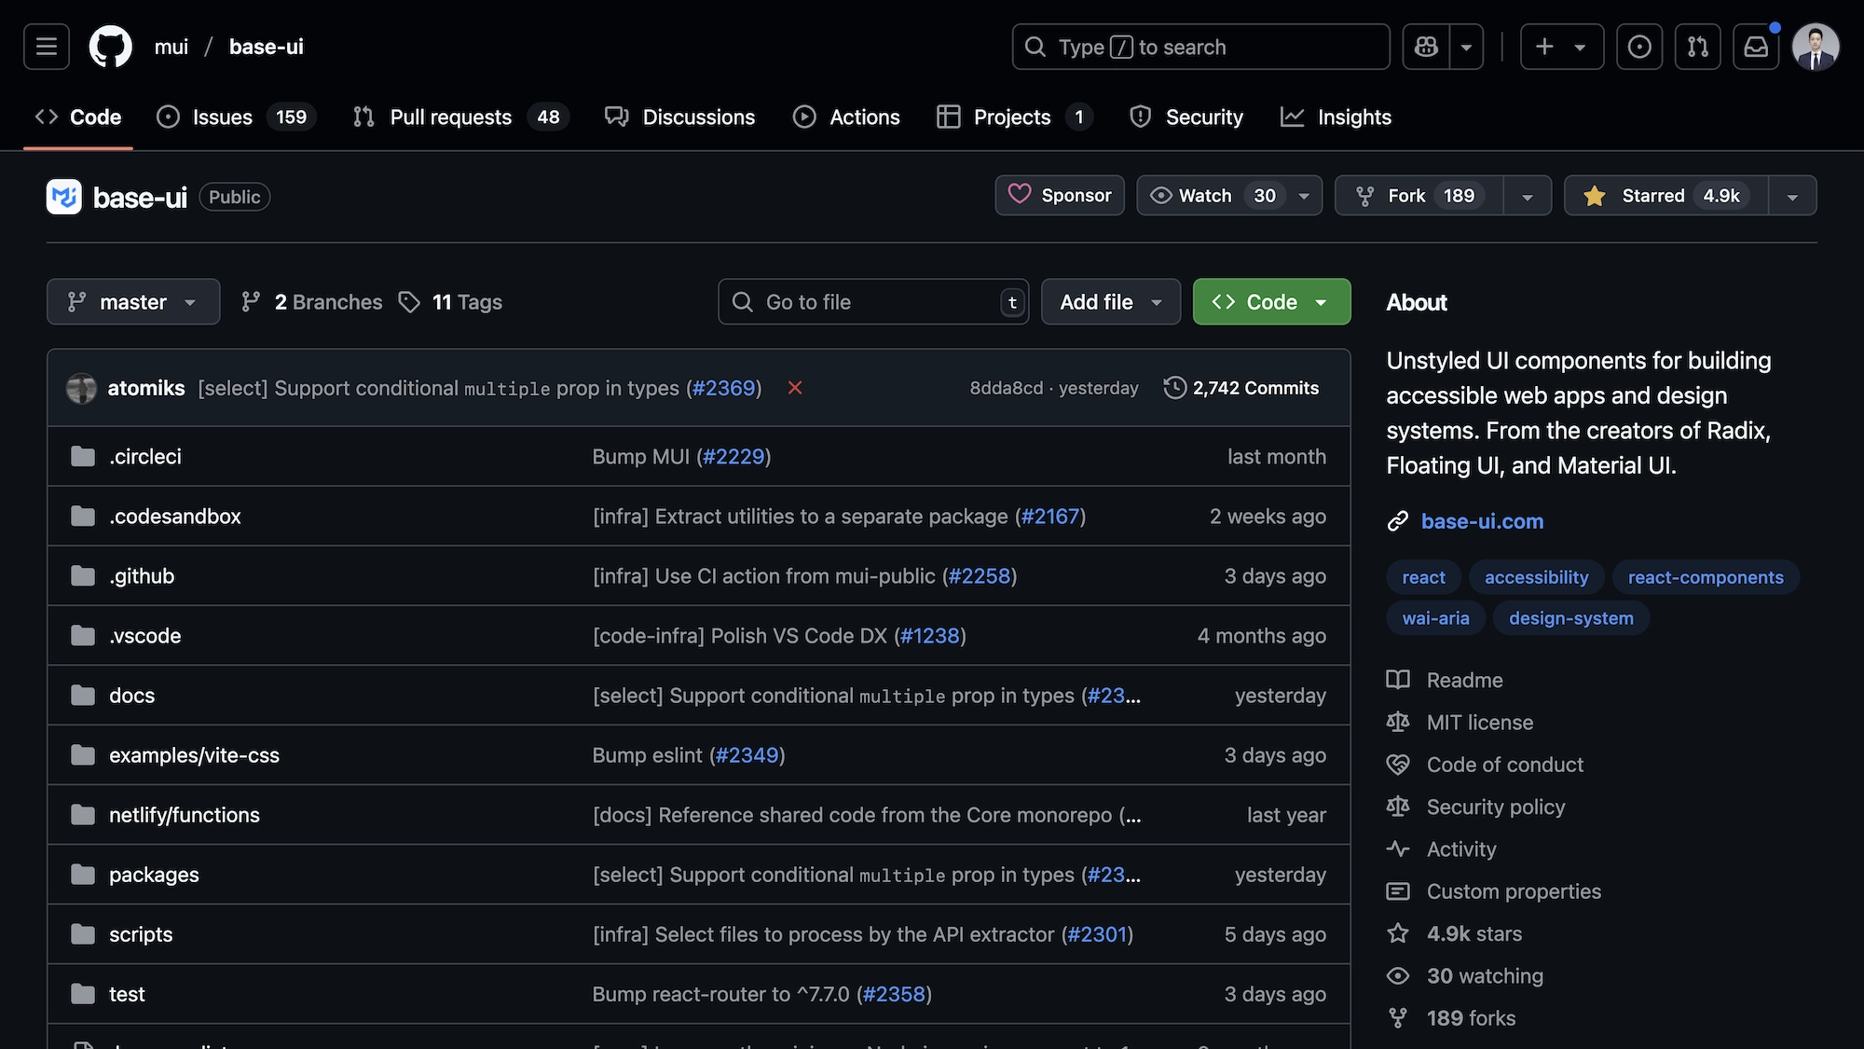Open the create new plus dropdown
This screenshot has width=1864, height=1049.
[1562, 47]
